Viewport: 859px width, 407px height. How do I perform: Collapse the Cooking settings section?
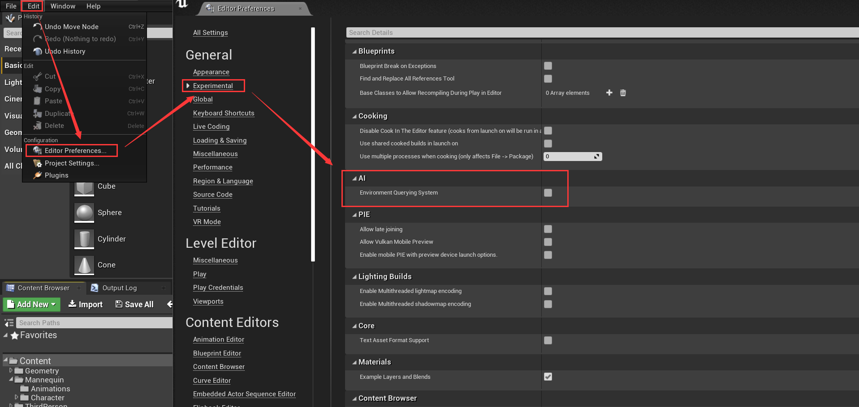354,116
